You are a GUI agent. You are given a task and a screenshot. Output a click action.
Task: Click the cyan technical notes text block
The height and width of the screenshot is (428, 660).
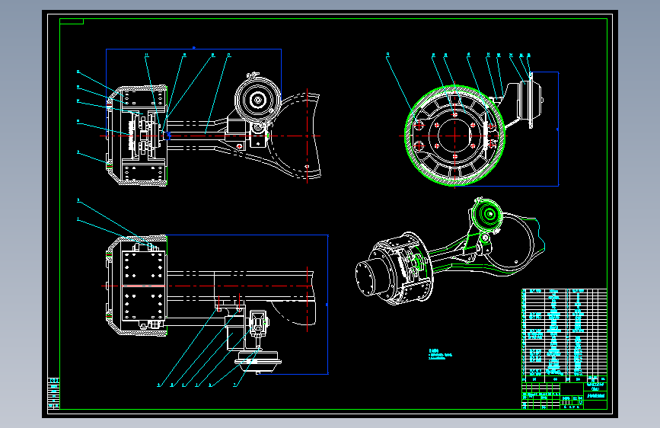coord(440,354)
